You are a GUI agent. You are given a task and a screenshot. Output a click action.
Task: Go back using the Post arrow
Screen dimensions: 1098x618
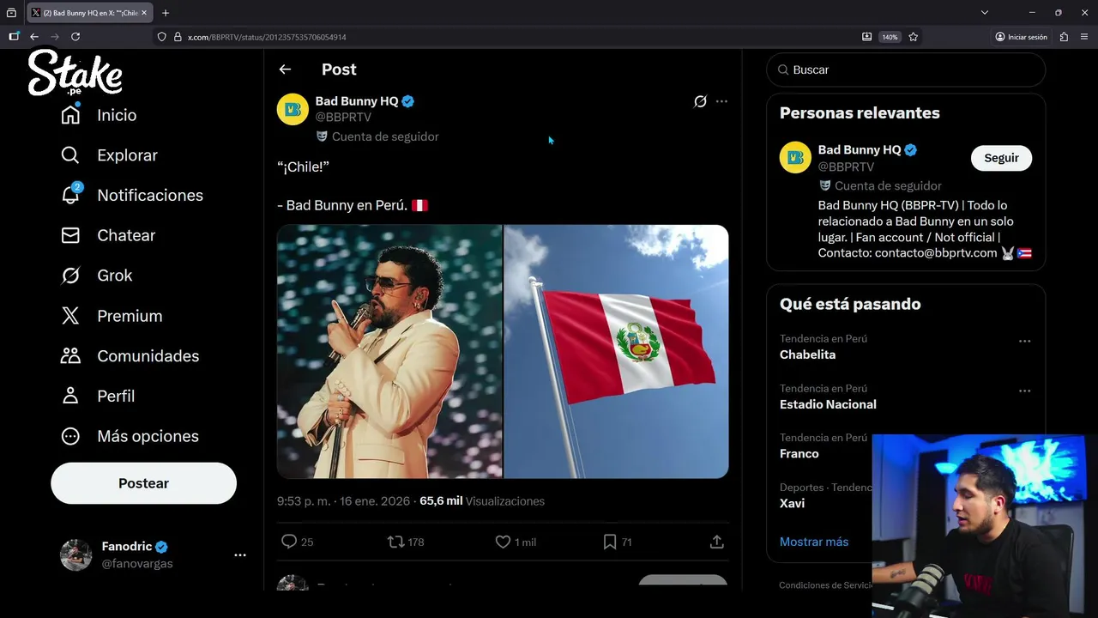(x=285, y=70)
